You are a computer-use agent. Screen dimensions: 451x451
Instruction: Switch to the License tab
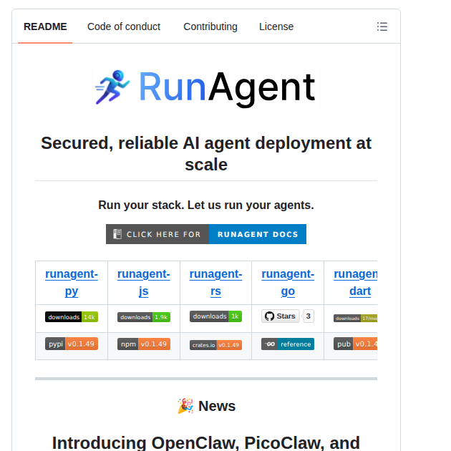click(276, 26)
